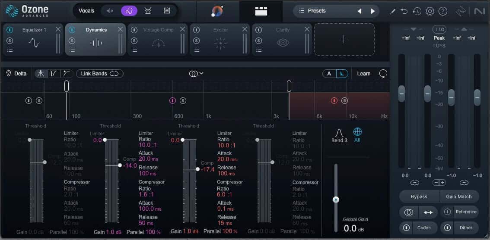Viewport: 490px width, 240px height.
Task: Solo the Dynamics module
Action: pyautogui.click(x=72, y=41)
